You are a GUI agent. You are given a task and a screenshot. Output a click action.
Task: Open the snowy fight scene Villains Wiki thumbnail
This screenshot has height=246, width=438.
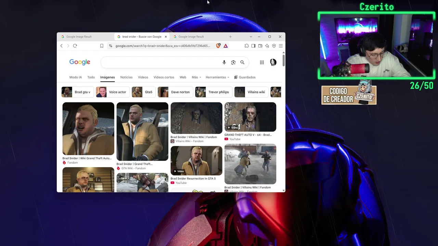(250, 164)
